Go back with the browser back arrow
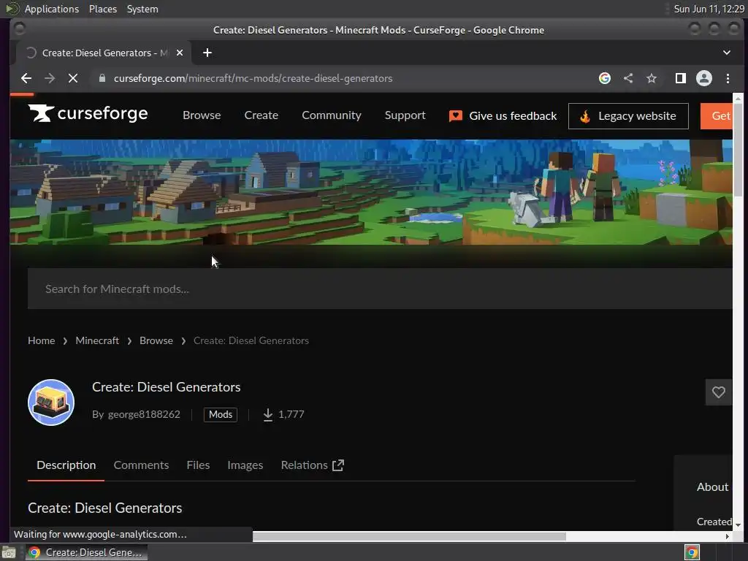 (26, 78)
